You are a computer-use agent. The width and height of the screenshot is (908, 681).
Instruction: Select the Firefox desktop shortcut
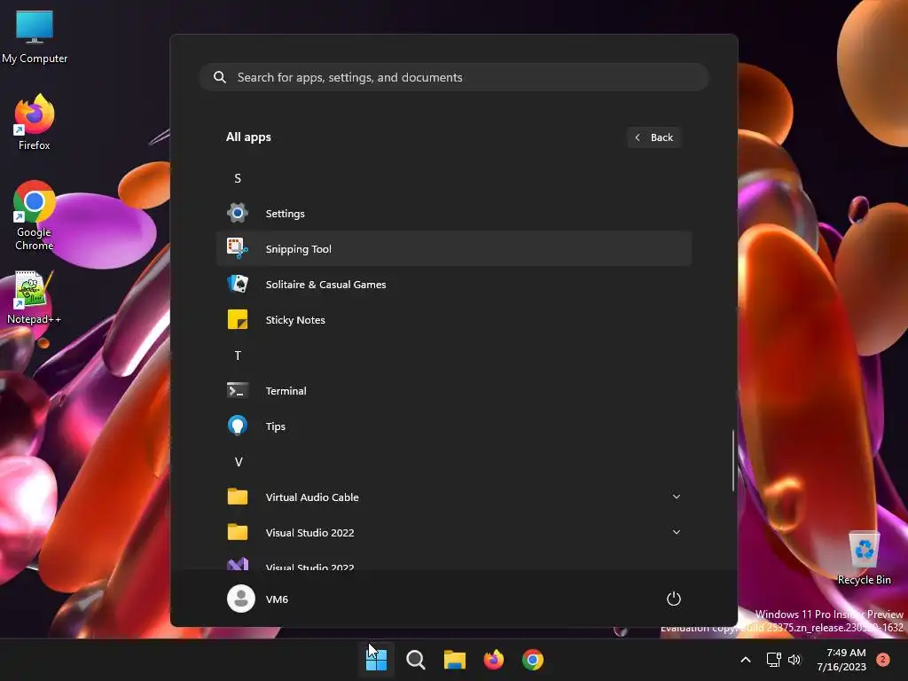coord(35,122)
